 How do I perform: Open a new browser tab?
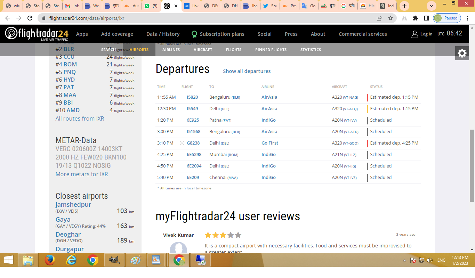tap(404, 6)
